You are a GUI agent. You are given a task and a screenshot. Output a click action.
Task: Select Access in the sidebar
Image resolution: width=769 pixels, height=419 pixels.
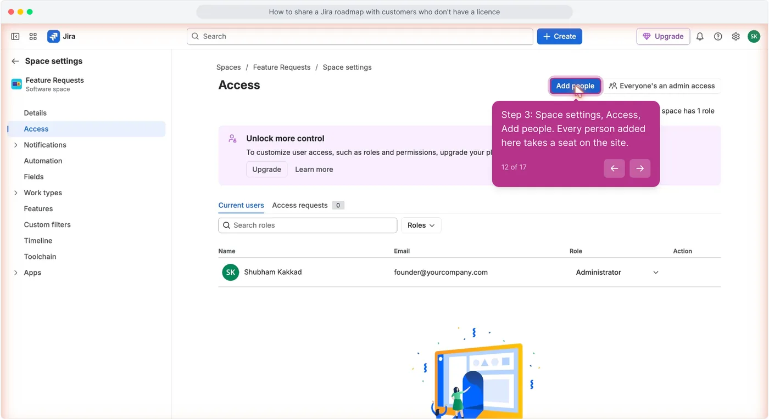pyautogui.click(x=86, y=129)
